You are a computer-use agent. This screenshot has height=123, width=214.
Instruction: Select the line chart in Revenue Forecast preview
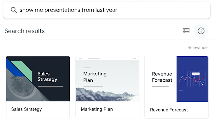tap(193, 80)
